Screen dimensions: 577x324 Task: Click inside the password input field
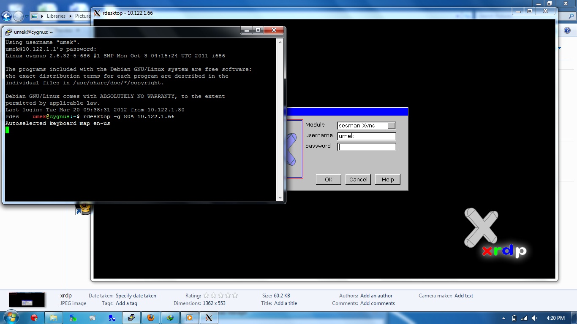pos(366,146)
